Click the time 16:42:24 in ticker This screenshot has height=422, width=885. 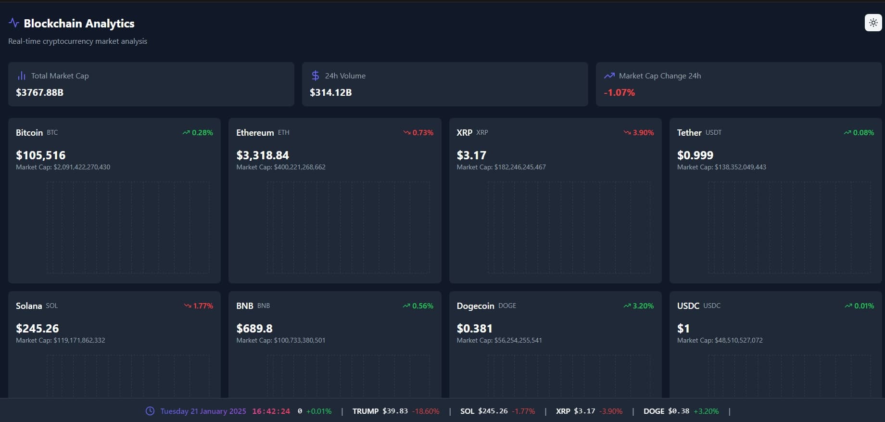(x=271, y=411)
